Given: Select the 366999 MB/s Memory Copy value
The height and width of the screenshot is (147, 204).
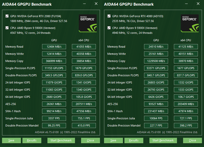Looking at the screenshot, I should pos(54,61).
